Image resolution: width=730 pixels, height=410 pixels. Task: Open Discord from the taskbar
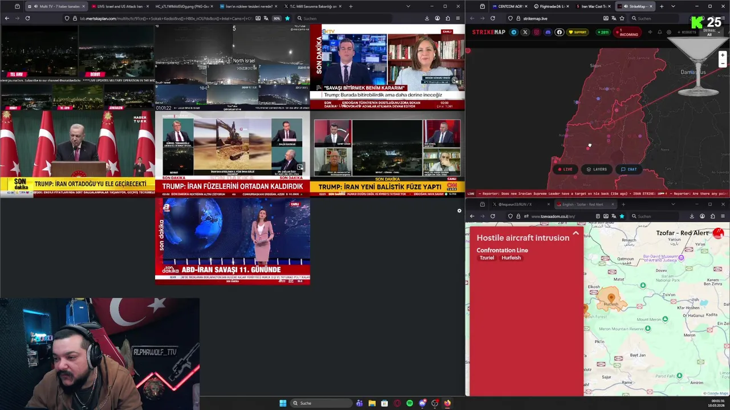[x=422, y=403]
